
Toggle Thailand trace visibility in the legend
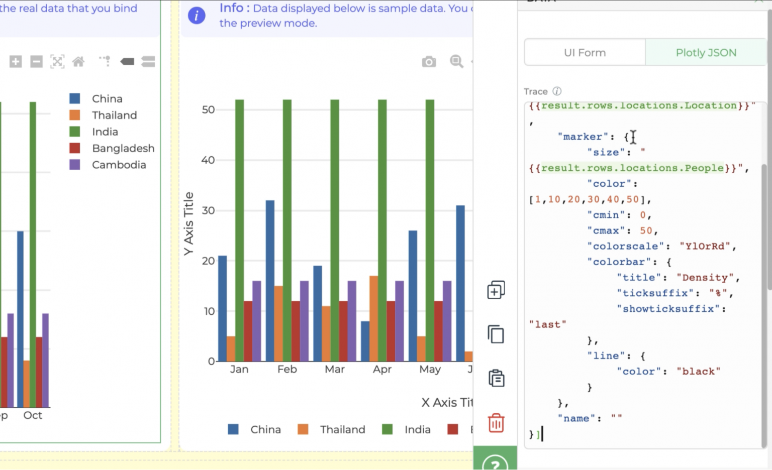click(114, 115)
